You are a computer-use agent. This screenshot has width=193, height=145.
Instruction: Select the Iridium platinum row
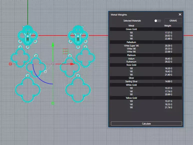(146, 58)
